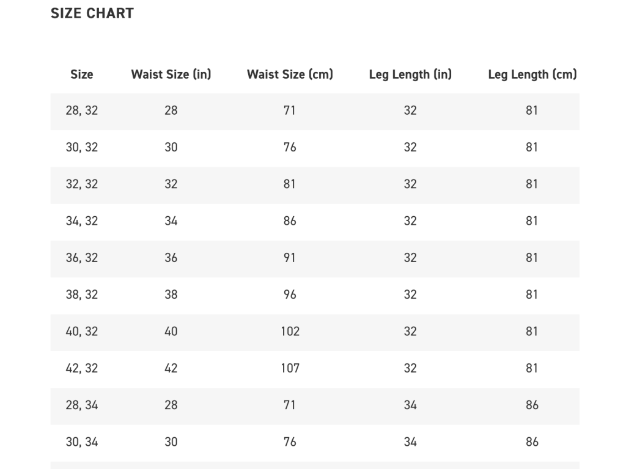626x469 pixels.
Task: Select the Leg Length (in) header
Action: pyautogui.click(x=410, y=75)
